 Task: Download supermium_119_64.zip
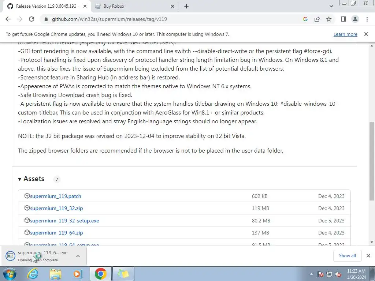56,233
